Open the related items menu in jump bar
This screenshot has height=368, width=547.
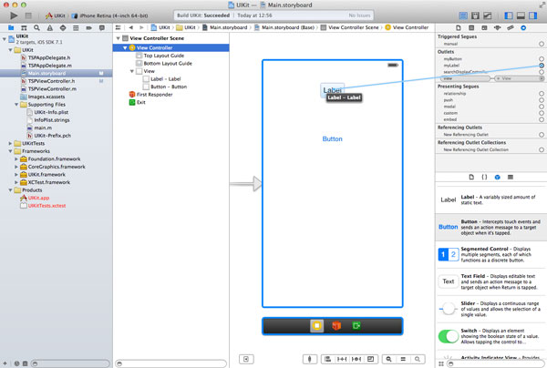point(118,27)
